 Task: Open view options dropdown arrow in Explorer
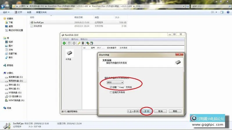[x=216, y=12]
